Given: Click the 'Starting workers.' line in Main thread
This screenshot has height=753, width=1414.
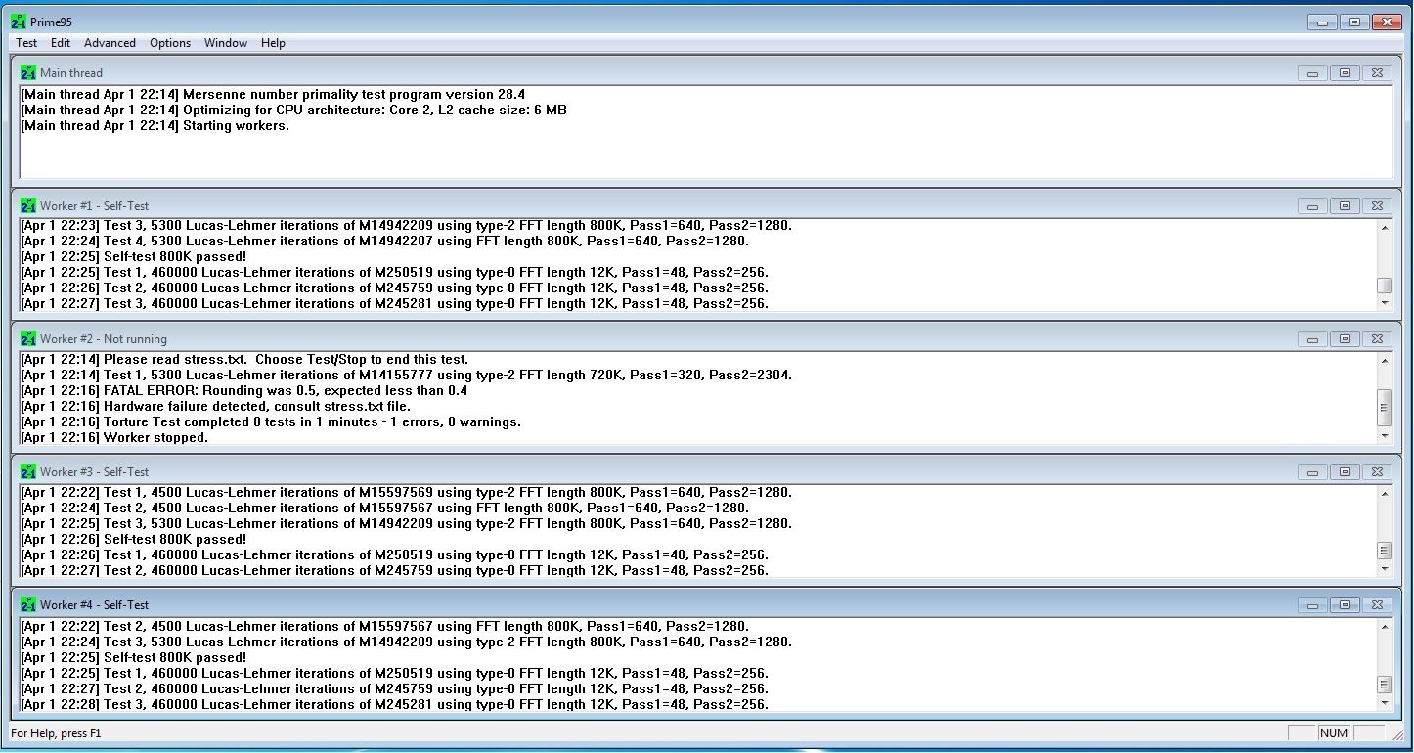Looking at the screenshot, I should pos(155,125).
